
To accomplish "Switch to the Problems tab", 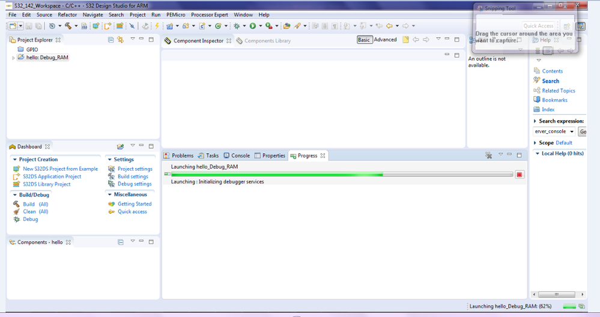I will (178, 155).
